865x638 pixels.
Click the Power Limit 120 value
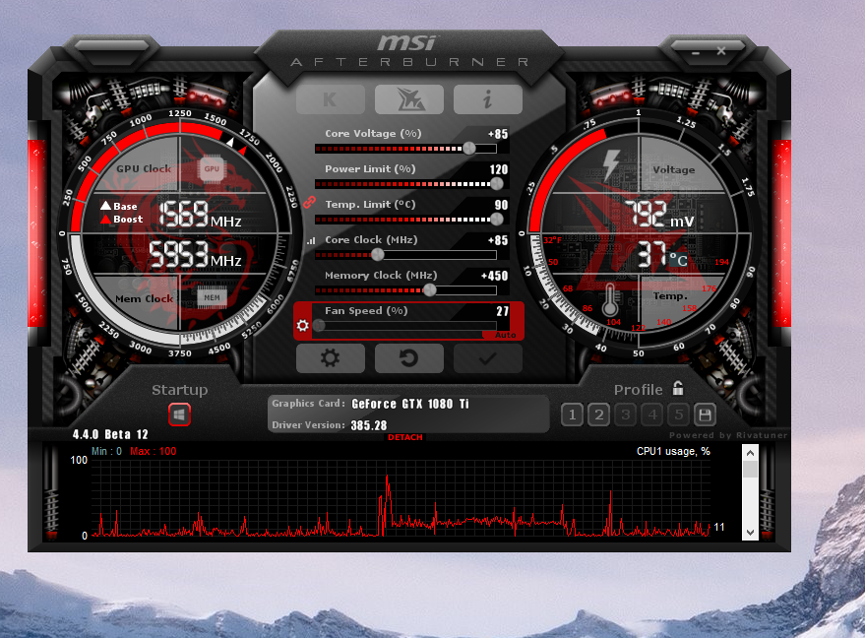tap(499, 169)
